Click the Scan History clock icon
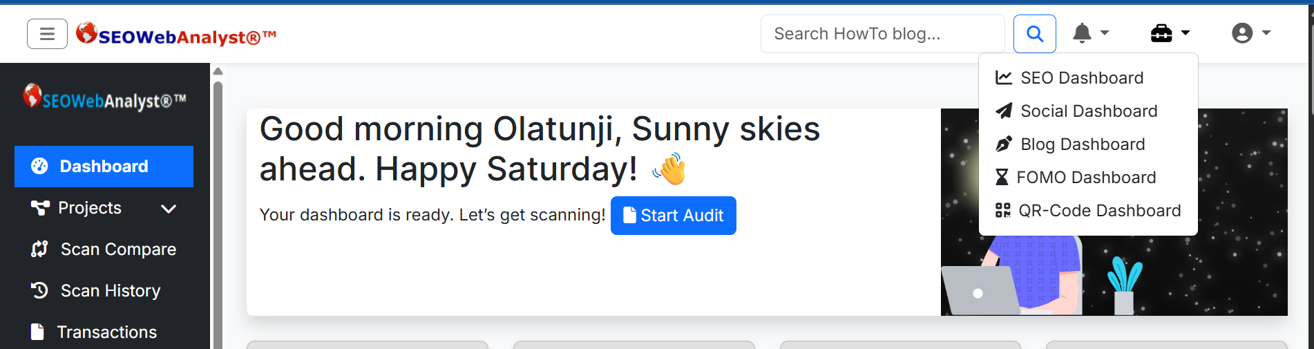The height and width of the screenshot is (349, 1314). [x=39, y=290]
